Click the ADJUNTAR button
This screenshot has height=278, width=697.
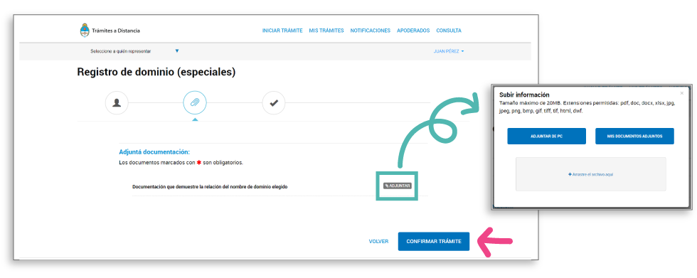[x=398, y=186]
